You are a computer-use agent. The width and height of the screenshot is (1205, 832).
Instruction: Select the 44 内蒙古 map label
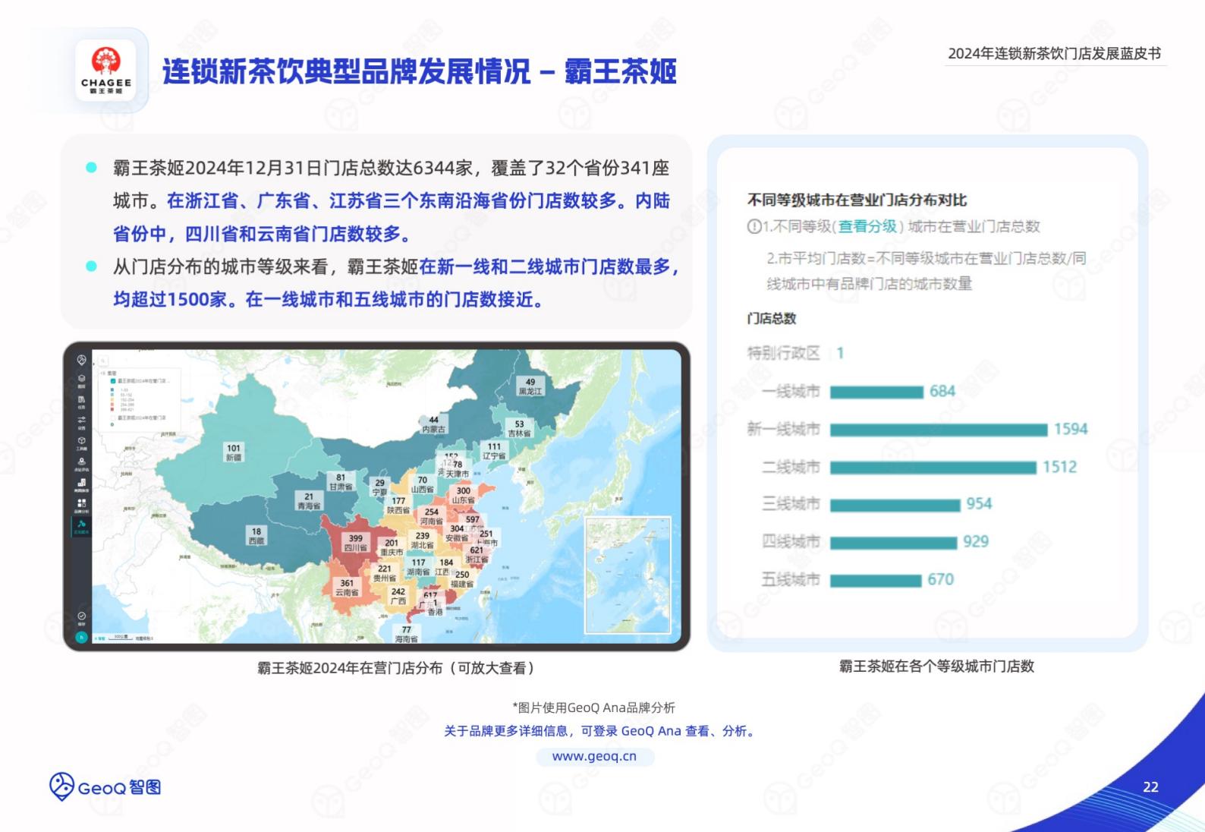click(434, 424)
